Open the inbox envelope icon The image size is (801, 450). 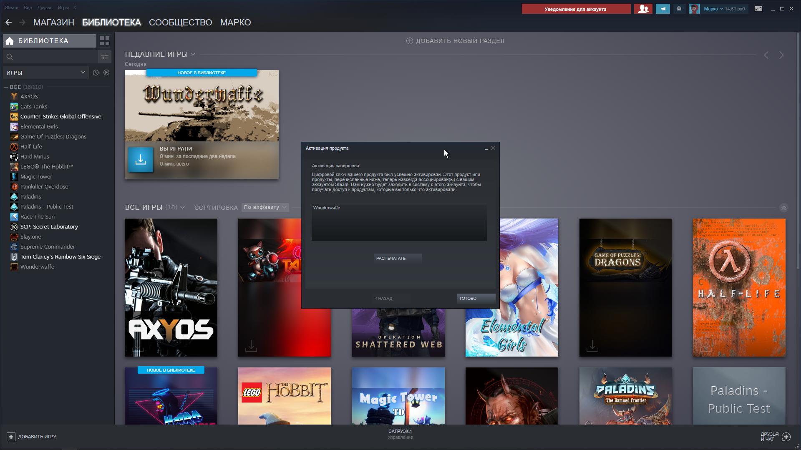pos(679,9)
